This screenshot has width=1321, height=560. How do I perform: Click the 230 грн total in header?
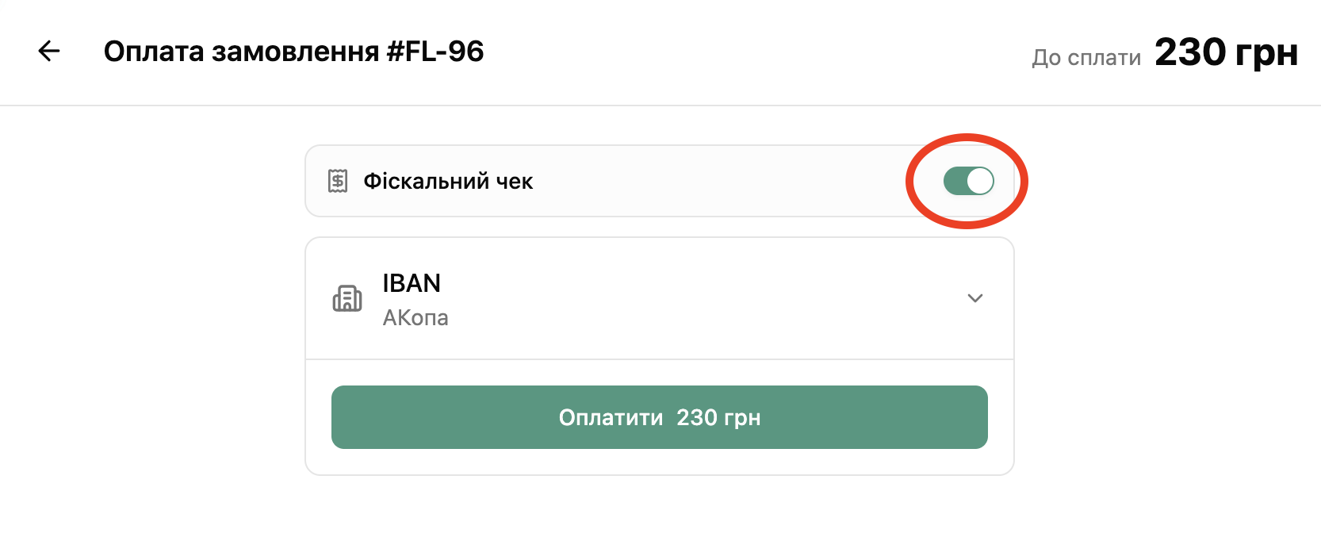coord(1226,53)
